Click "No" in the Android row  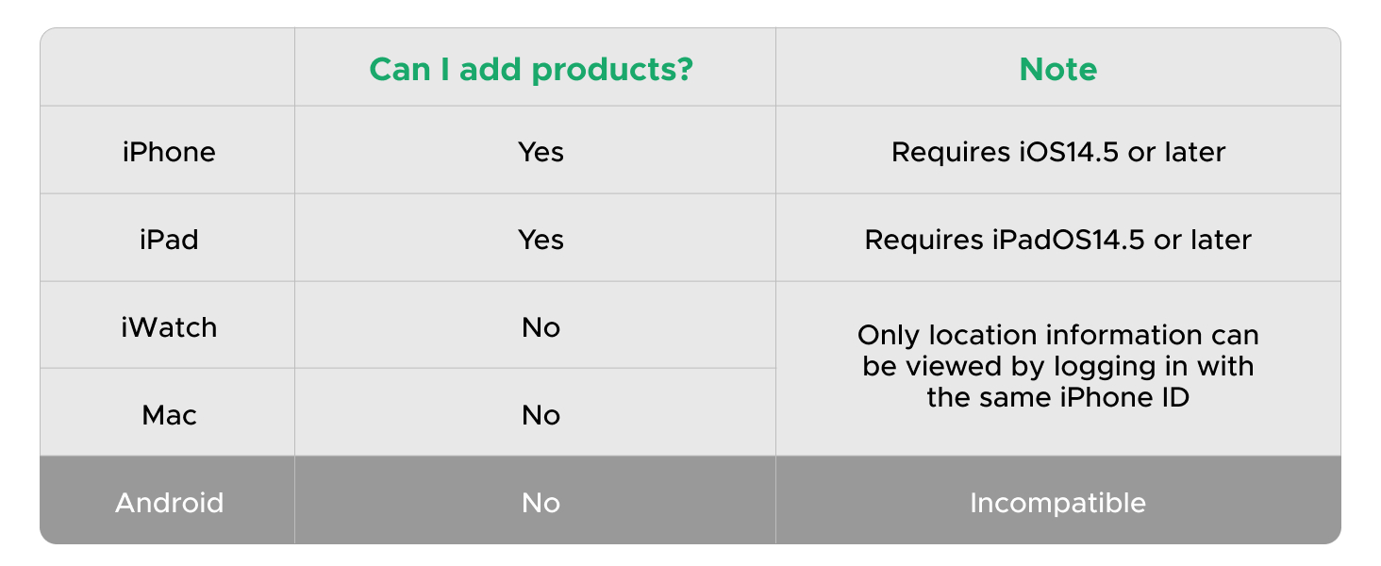point(541,503)
